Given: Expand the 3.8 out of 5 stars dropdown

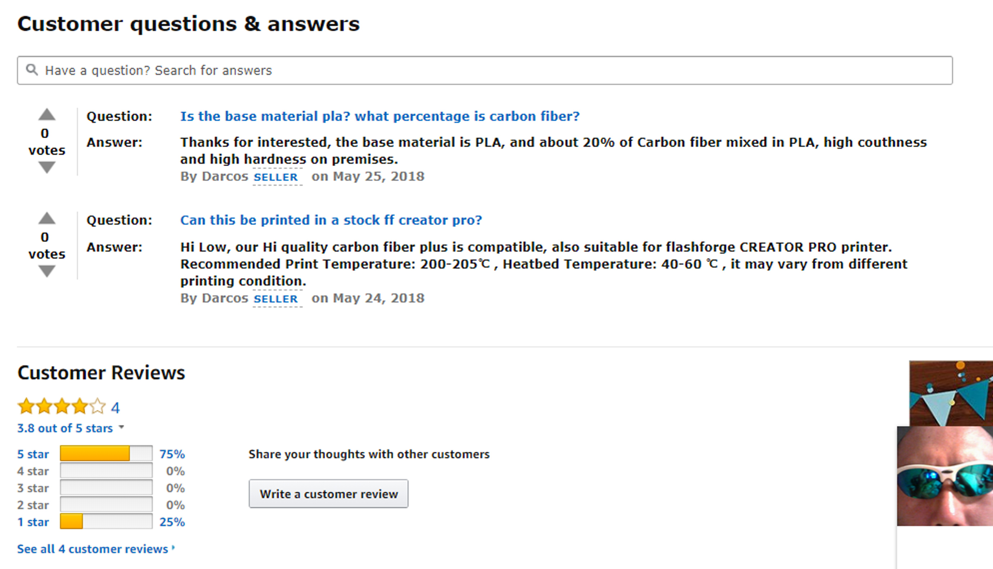Looking at the screenshot, I should click(122, 427).
